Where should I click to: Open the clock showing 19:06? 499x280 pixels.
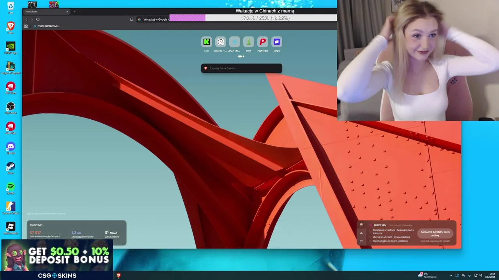point(490,275)
